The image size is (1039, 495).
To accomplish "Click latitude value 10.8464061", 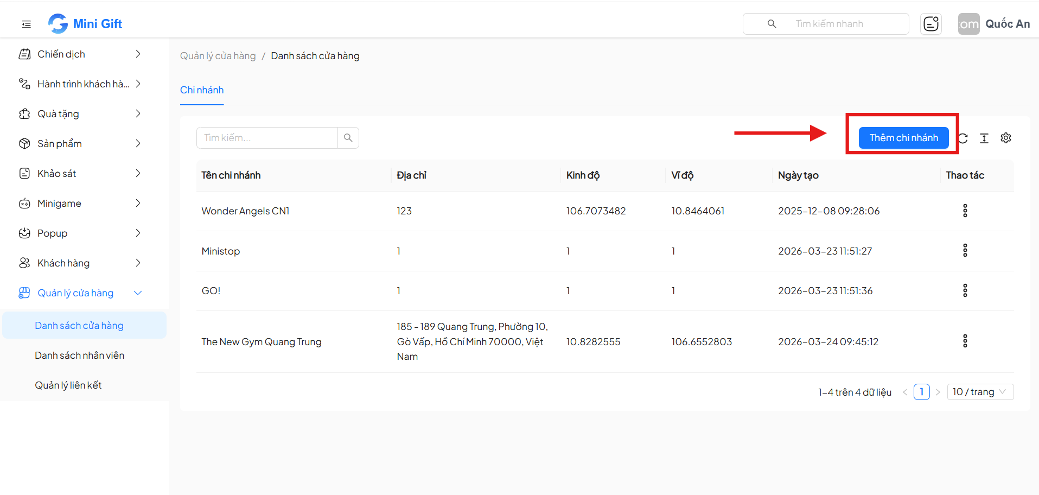I will (698, 211).
